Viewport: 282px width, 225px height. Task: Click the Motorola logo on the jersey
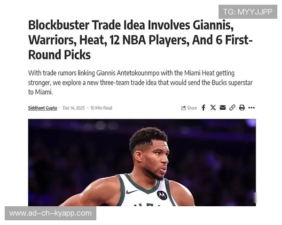[162, 195]
